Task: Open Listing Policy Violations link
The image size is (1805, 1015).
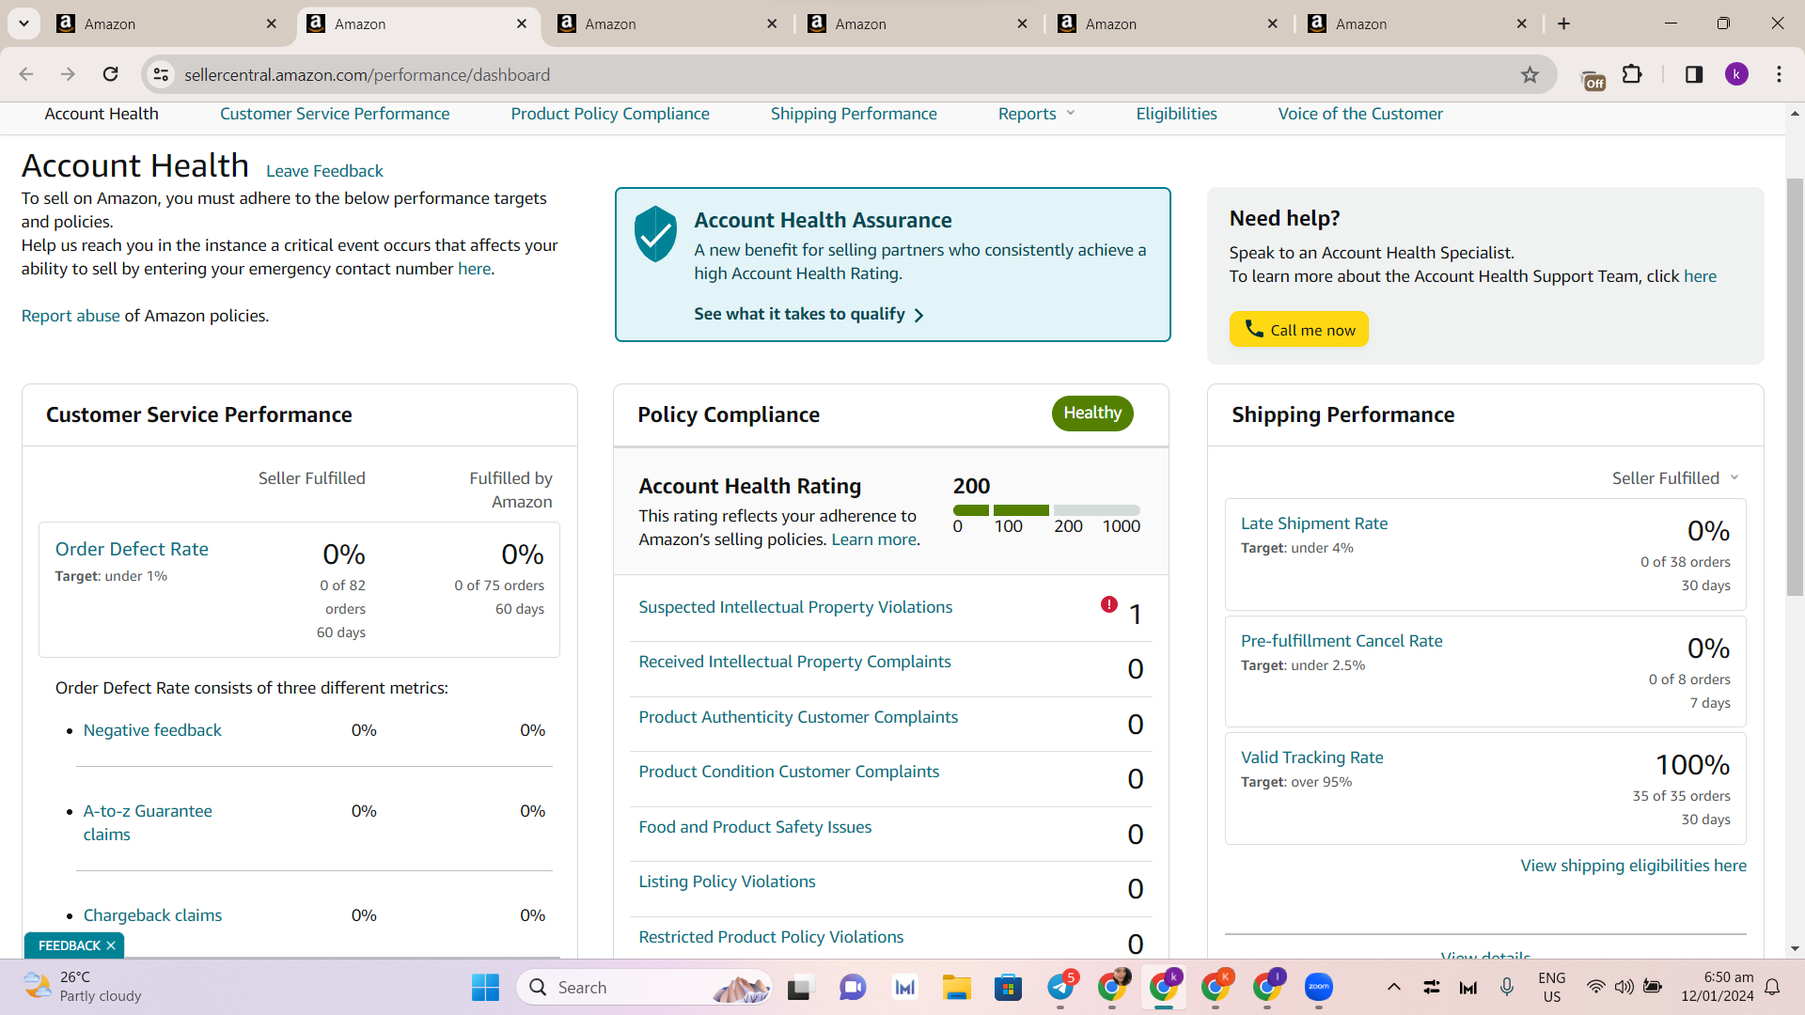Action: point(727,882)
